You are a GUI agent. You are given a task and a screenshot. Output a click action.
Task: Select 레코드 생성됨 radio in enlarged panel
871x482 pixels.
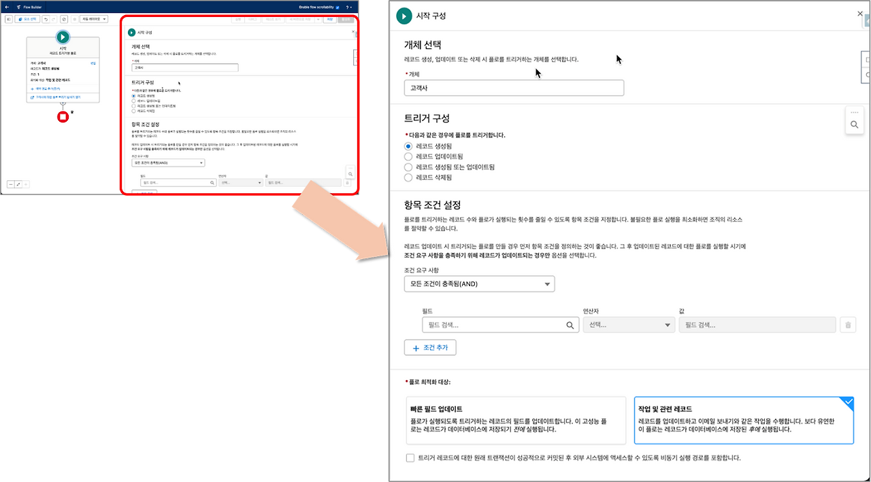click(x=408, y=146)
